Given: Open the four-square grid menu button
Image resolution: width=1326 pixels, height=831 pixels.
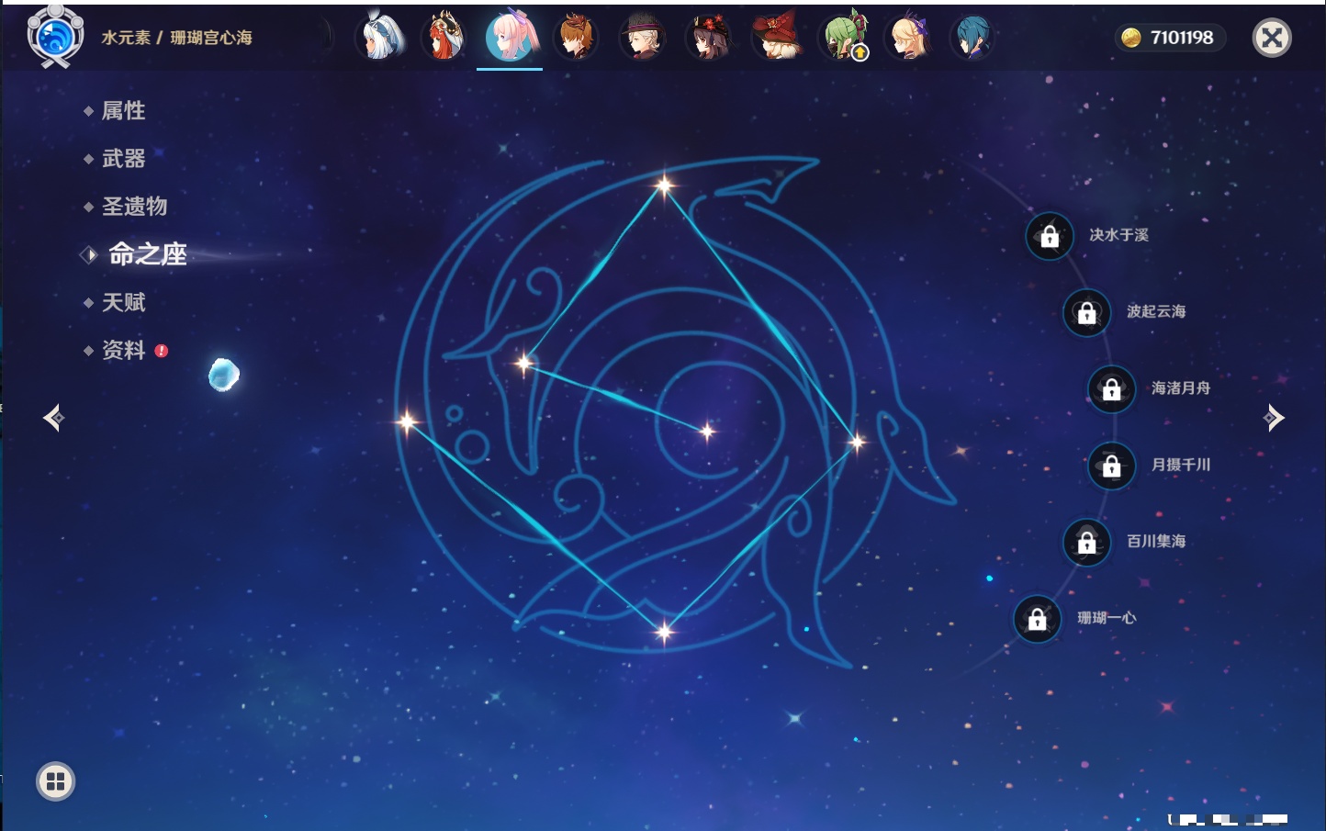Looking at the screenshot, I should (x=55, y=781).
